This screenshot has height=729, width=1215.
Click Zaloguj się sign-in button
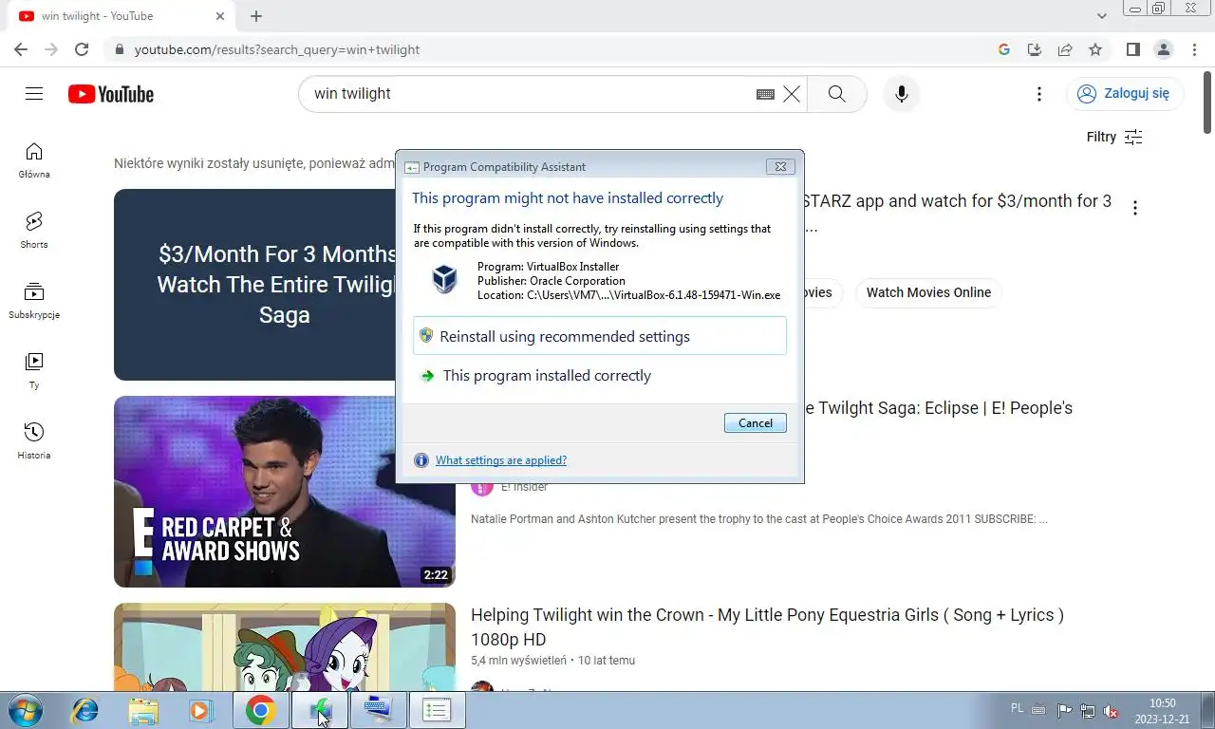(x=1125, y=93)
